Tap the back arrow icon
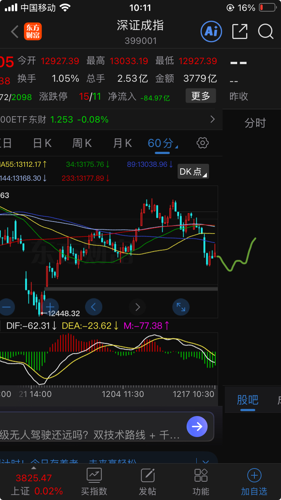The width and height of the screenshot is (281, 500). [15, 32]
